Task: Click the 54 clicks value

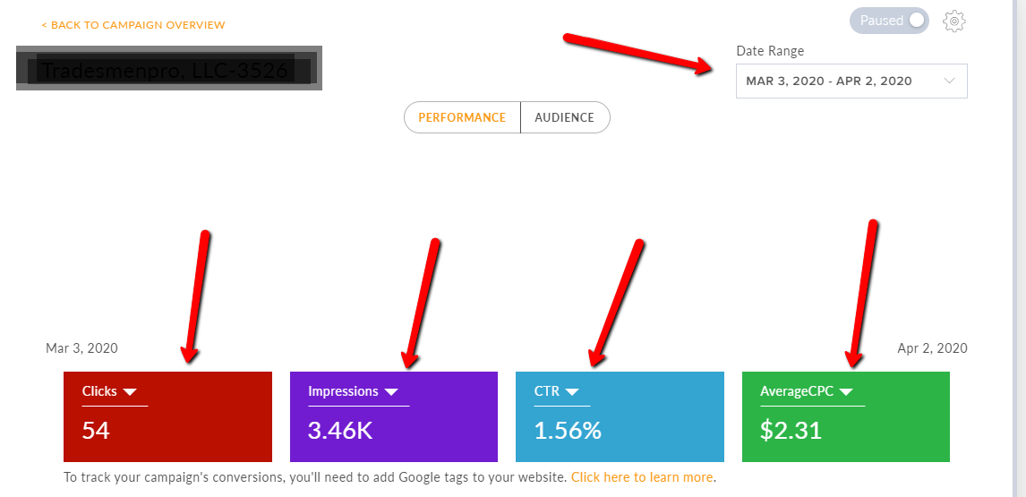Action: tap(96, 431)
